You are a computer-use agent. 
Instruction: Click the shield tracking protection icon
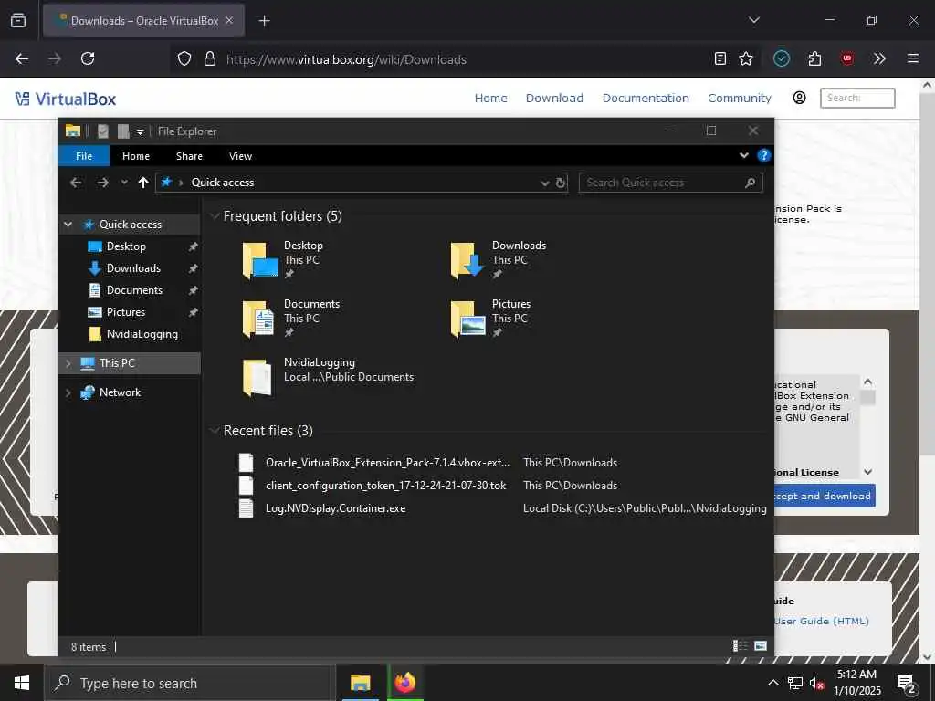point(184,58)
